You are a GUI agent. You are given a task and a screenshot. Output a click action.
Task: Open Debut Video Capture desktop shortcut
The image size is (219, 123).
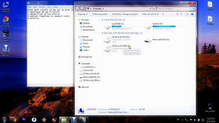pos(6,51)
